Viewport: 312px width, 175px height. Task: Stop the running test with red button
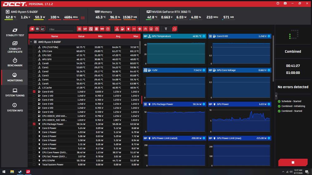293,162
